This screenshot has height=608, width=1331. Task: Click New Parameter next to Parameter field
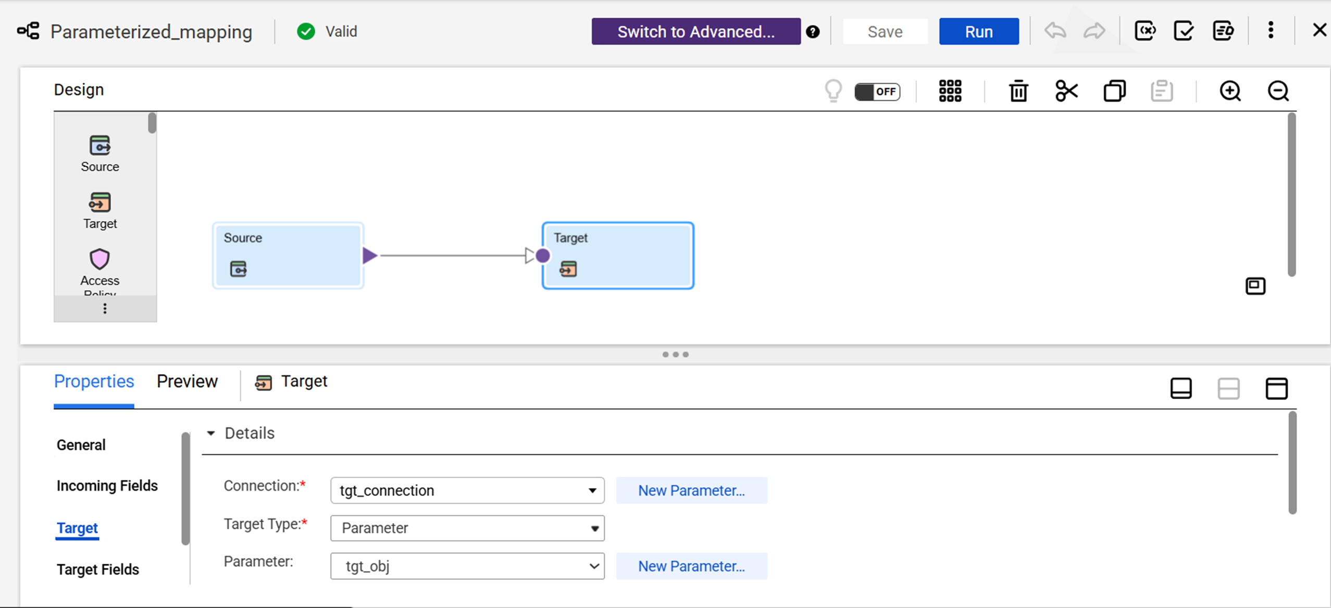coord(691,566)
